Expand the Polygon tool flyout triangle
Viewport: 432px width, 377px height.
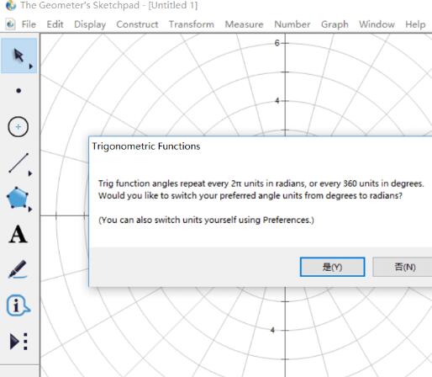click(30, 210)
